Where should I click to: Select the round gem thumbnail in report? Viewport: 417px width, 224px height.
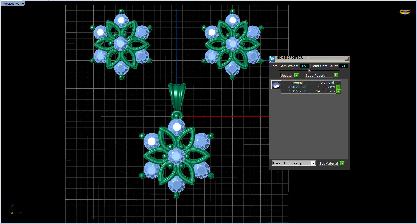pos(276,85)
